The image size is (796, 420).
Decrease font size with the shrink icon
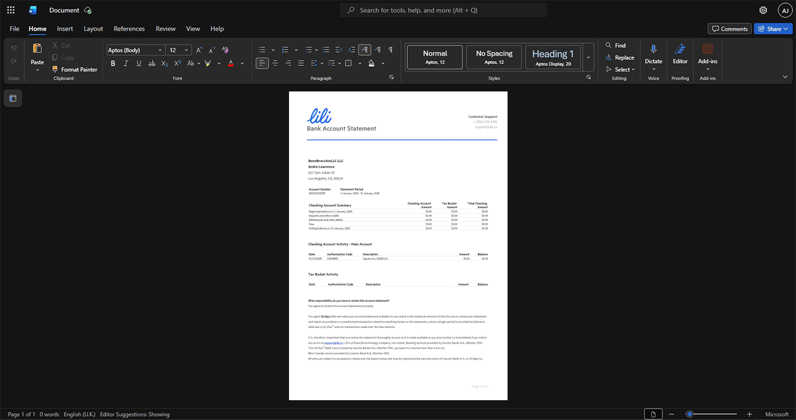(213, 50)
